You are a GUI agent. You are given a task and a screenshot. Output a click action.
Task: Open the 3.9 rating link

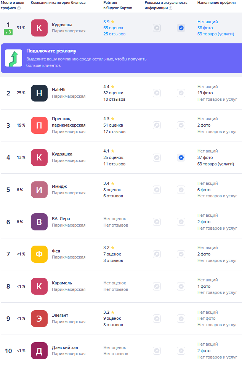point(109,22)
